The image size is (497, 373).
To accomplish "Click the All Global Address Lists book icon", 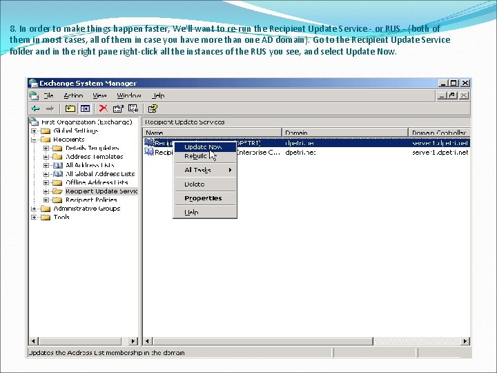I will 58,174.
